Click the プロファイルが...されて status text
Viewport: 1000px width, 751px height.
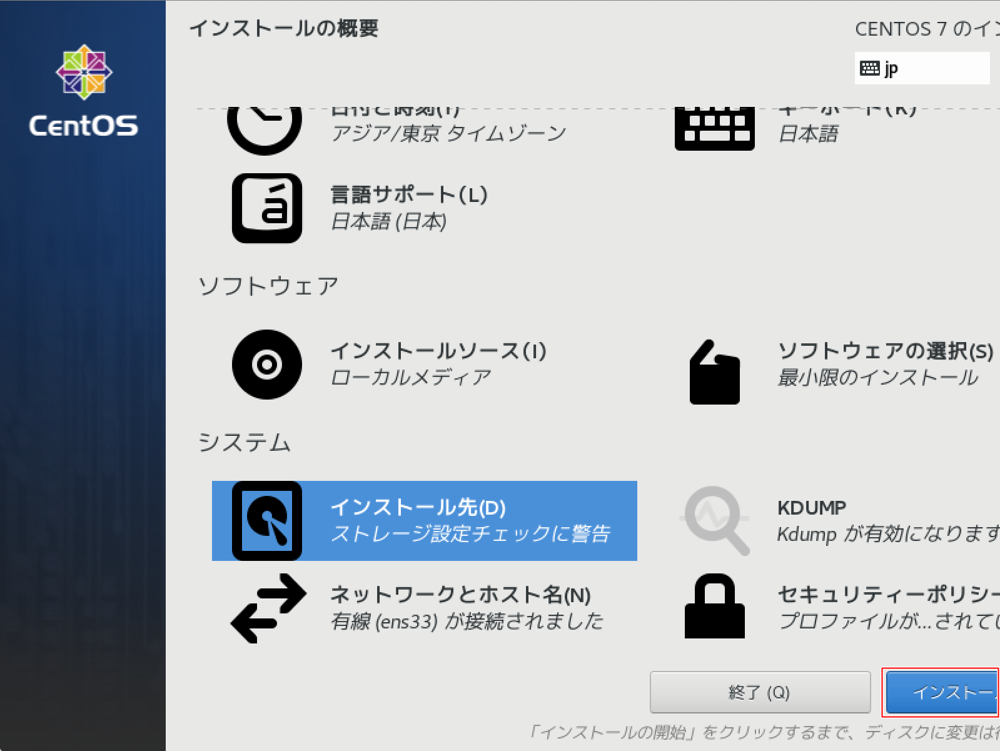tap(889, 622)
